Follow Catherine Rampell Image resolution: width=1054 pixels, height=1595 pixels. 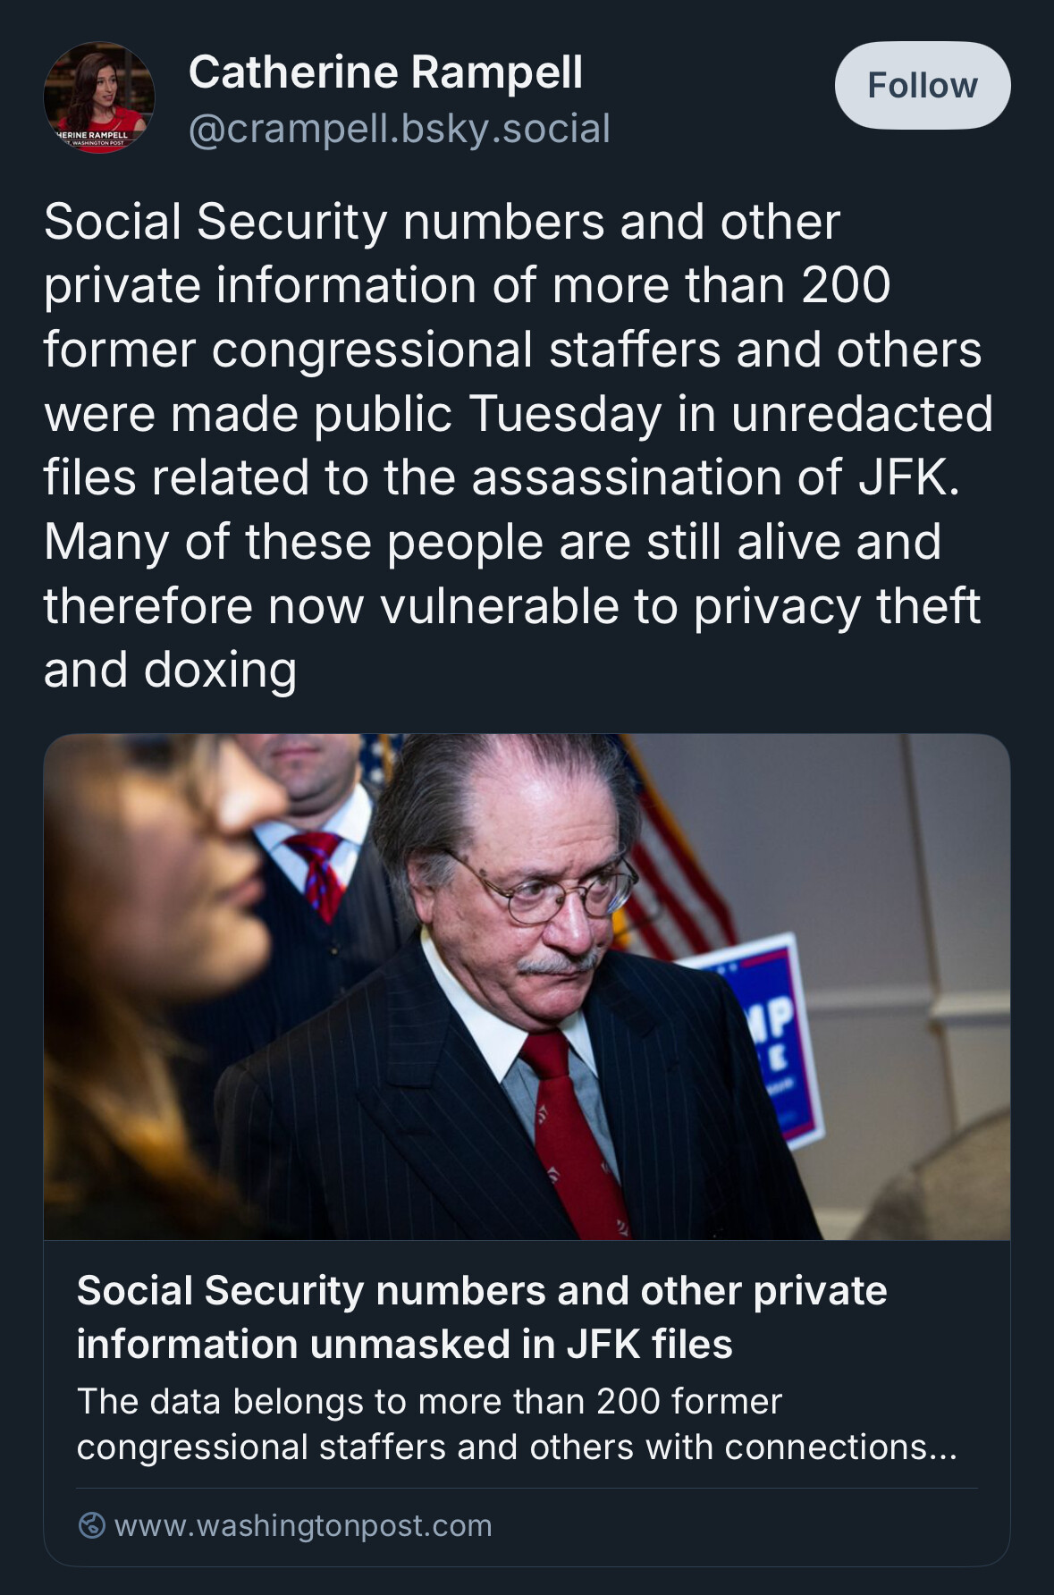pyautogui.click(x=923, y=85)
